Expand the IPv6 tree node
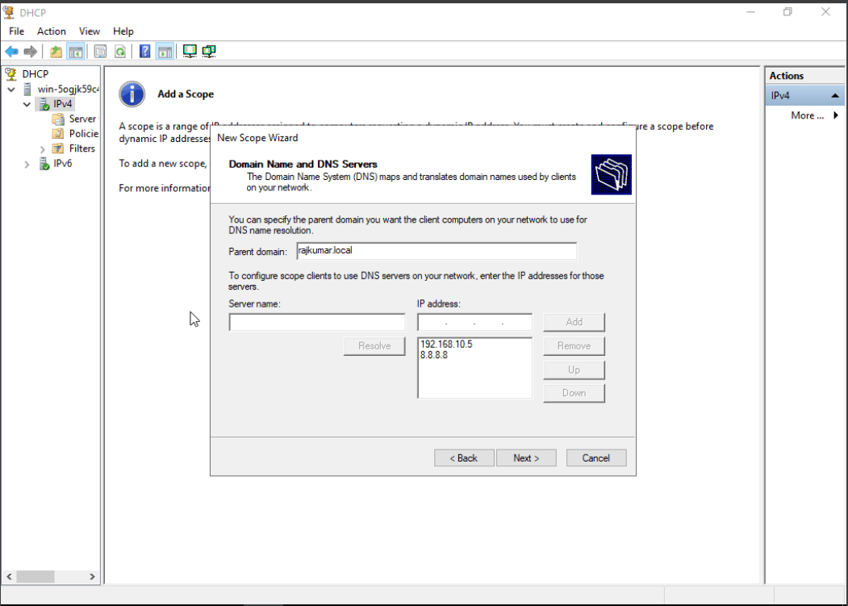Screen dimensions: 848x606 point(27,164)
